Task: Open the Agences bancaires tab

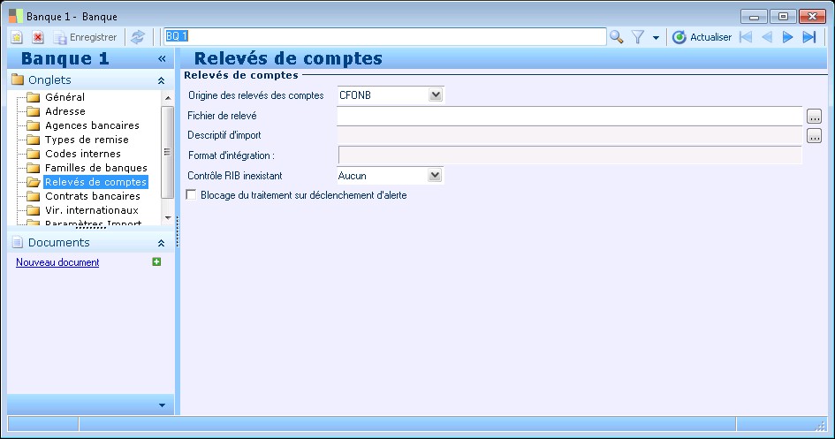Action: pyautogui.click(x=92, y=125)
